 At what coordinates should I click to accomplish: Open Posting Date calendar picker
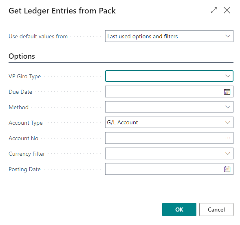click(227, 169)
